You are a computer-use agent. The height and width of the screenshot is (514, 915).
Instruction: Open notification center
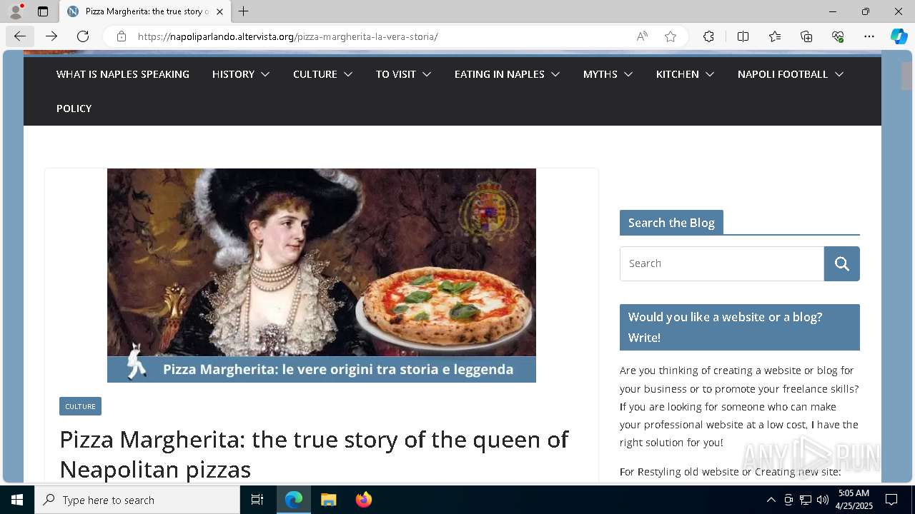(891, 500)
